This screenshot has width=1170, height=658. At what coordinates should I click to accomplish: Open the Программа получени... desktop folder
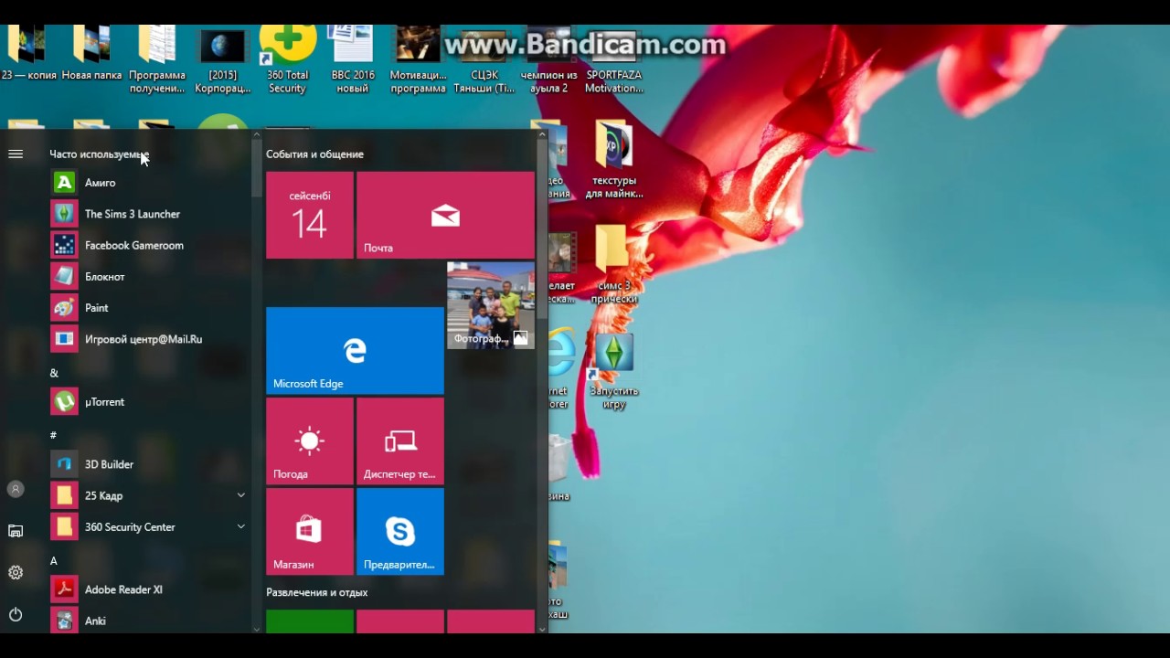point(157,59)
